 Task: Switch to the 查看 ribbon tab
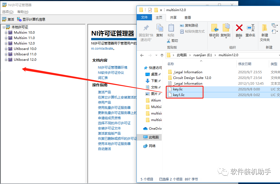click(x=188, y=18)
